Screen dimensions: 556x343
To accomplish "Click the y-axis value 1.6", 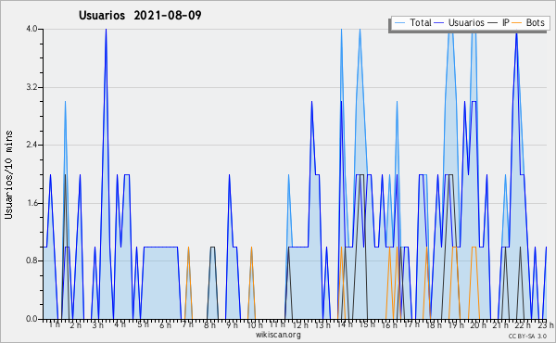I will (x=32, y=203).
